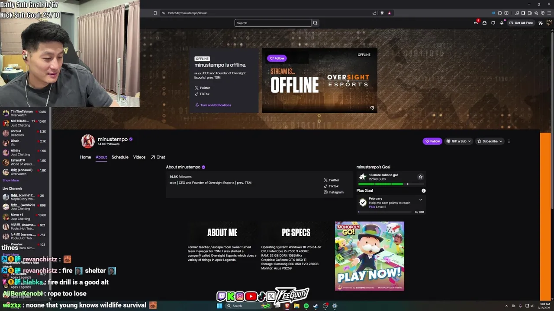Open Dinah IRL channel in sidebar

coord(25,143)
